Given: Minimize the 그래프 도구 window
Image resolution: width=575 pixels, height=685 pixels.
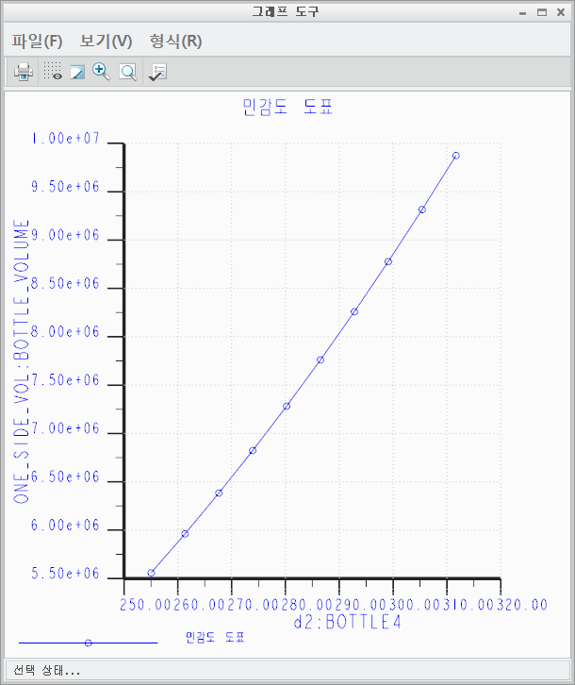Looking at the screenshot, I should 522,12.
